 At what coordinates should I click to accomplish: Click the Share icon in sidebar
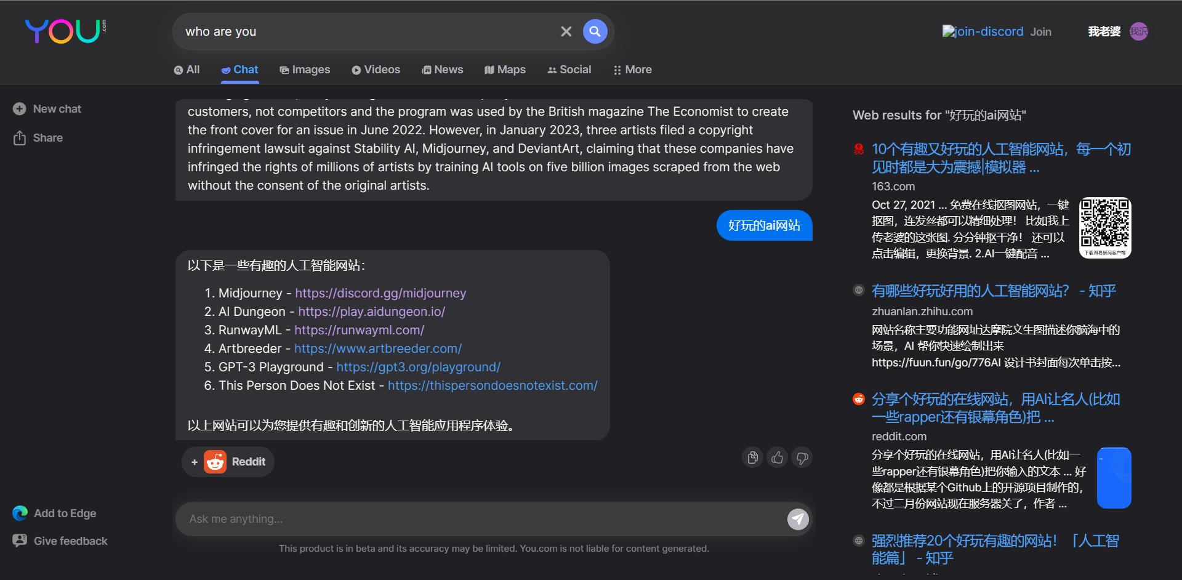[x=20, y=138]
